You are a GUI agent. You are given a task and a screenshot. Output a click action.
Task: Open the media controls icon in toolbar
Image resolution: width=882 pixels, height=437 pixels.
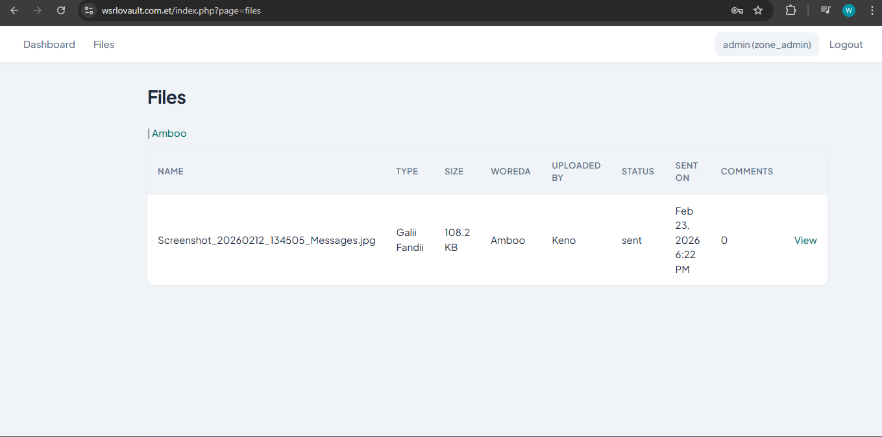[826, 10]
